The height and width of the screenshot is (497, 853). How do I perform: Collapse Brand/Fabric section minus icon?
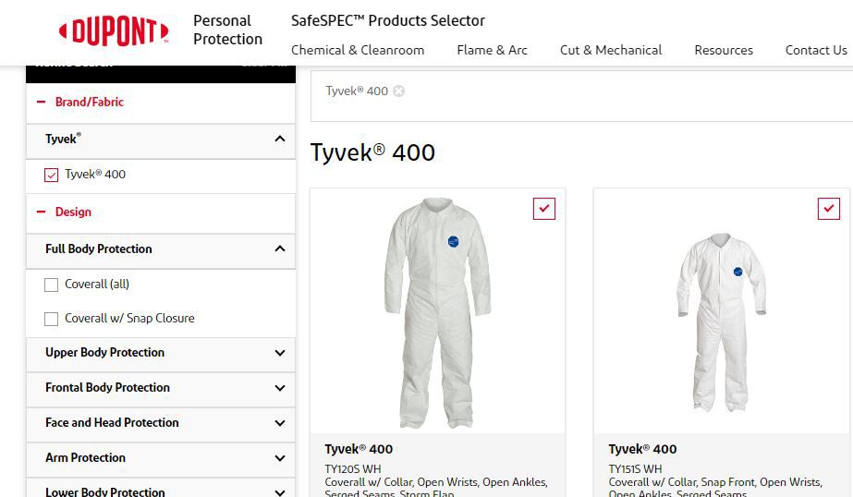[41, 103]
